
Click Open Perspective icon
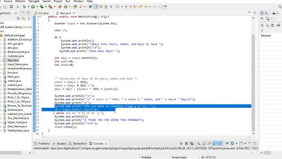(x=164, y=7)
